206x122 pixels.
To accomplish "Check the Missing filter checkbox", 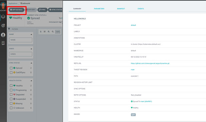I will 11,103.
